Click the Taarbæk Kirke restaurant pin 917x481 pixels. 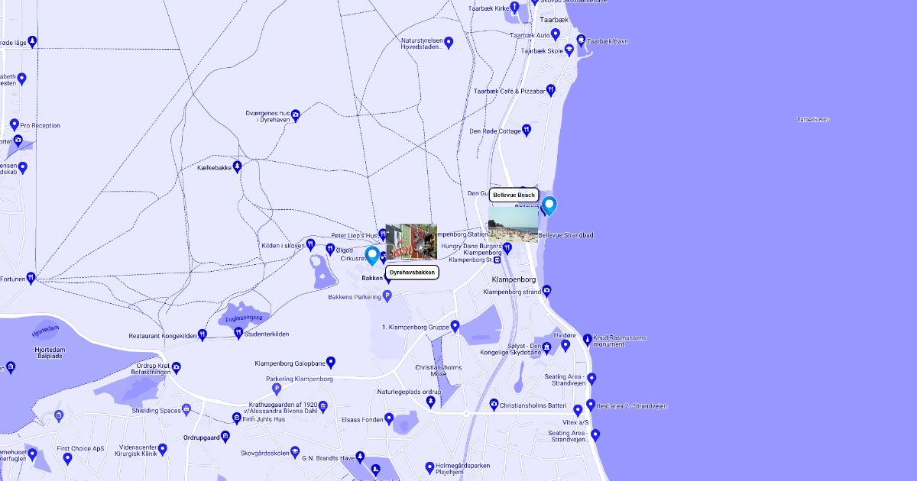tap(515, 8)
